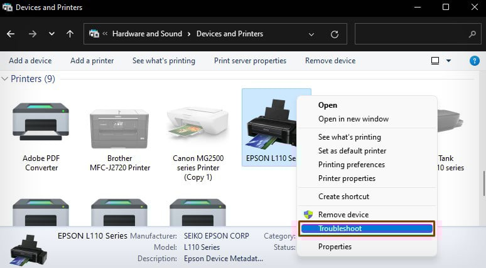Choose Remove device in context menu

tap(343, 215)
